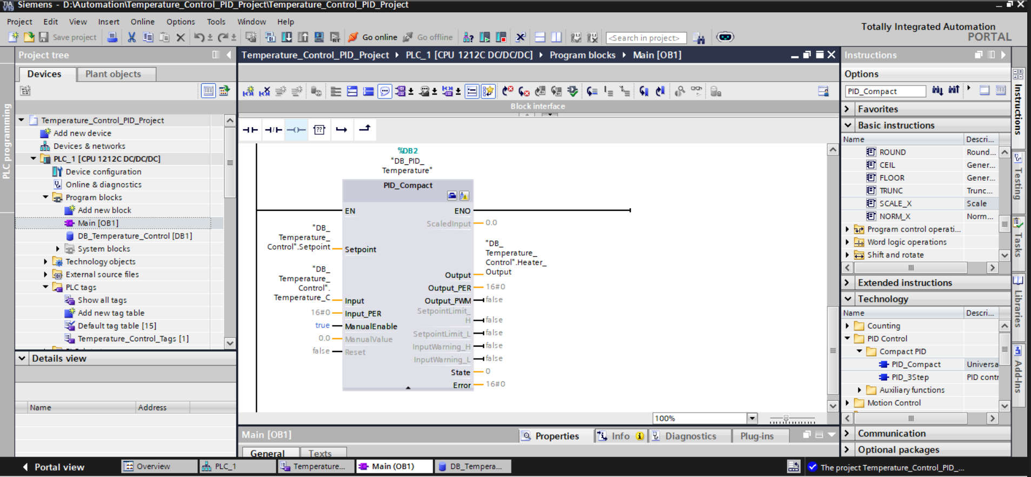The width and height of the screenshot is (1031, 477).
Task: Toggle favorites display in the editor
Action: [x=488, y=91]
